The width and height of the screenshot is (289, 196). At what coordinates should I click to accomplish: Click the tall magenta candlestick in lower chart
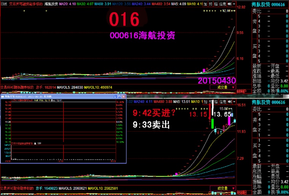229,121
